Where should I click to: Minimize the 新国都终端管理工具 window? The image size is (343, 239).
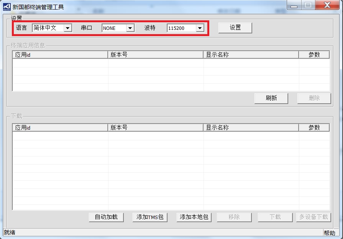coord(294,5)
